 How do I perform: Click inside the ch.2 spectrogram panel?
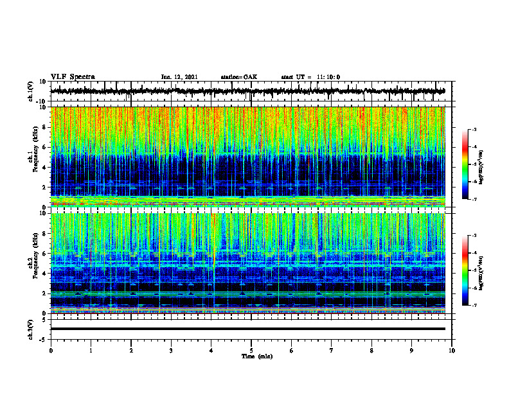[247, 263]
